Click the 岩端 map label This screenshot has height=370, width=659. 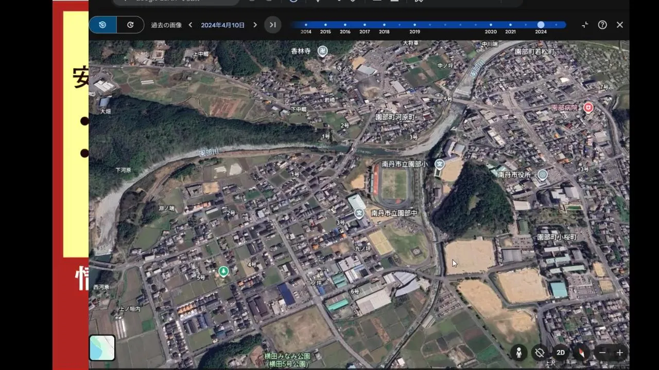[x=329, y=100]
